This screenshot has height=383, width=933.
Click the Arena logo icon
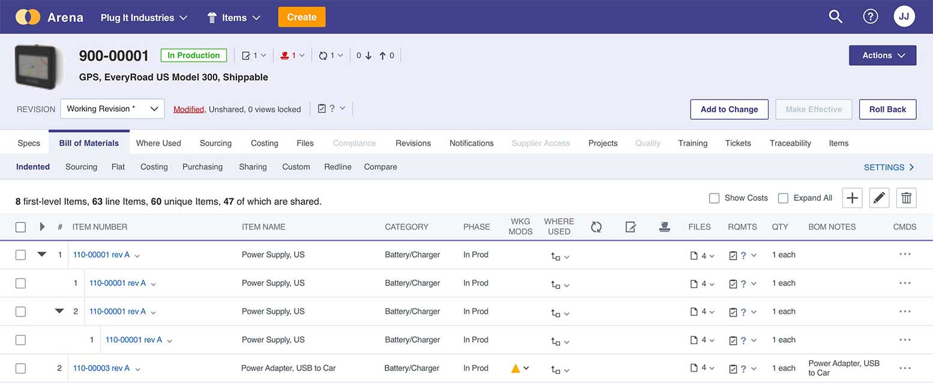28,17
